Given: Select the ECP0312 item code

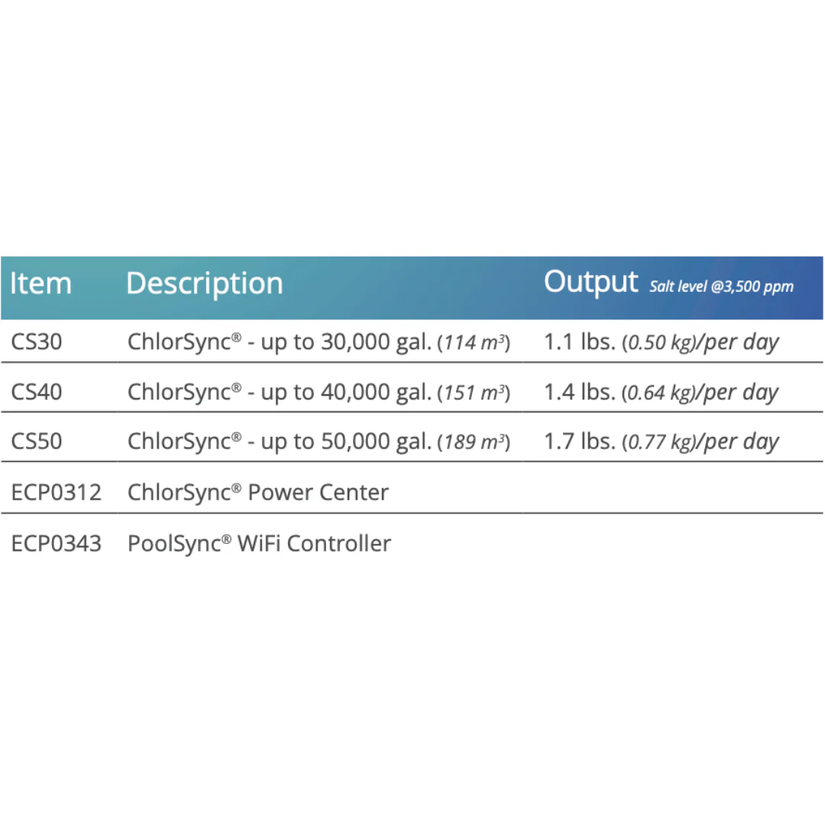Looking at the screenshot, I should [x=56, y=493].
